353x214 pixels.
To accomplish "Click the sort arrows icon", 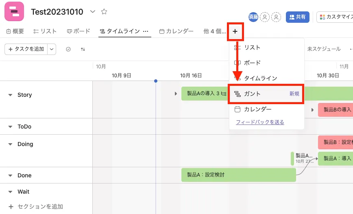I will click(x=83, y=49).
